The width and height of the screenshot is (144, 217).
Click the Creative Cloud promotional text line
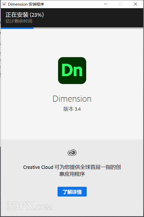pyautogui.click(x=72, y=167)
